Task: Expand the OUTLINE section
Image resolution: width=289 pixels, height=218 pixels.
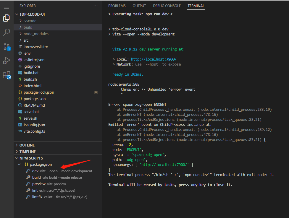Action: (x=17, y=145)
